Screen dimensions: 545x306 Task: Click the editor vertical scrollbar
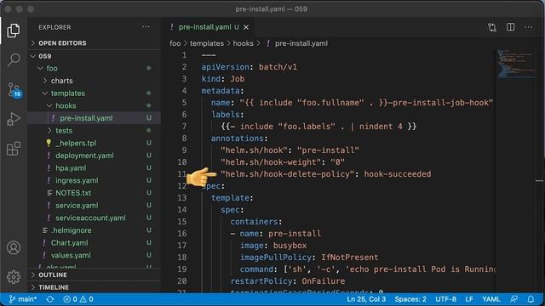[x=539, y=170]
